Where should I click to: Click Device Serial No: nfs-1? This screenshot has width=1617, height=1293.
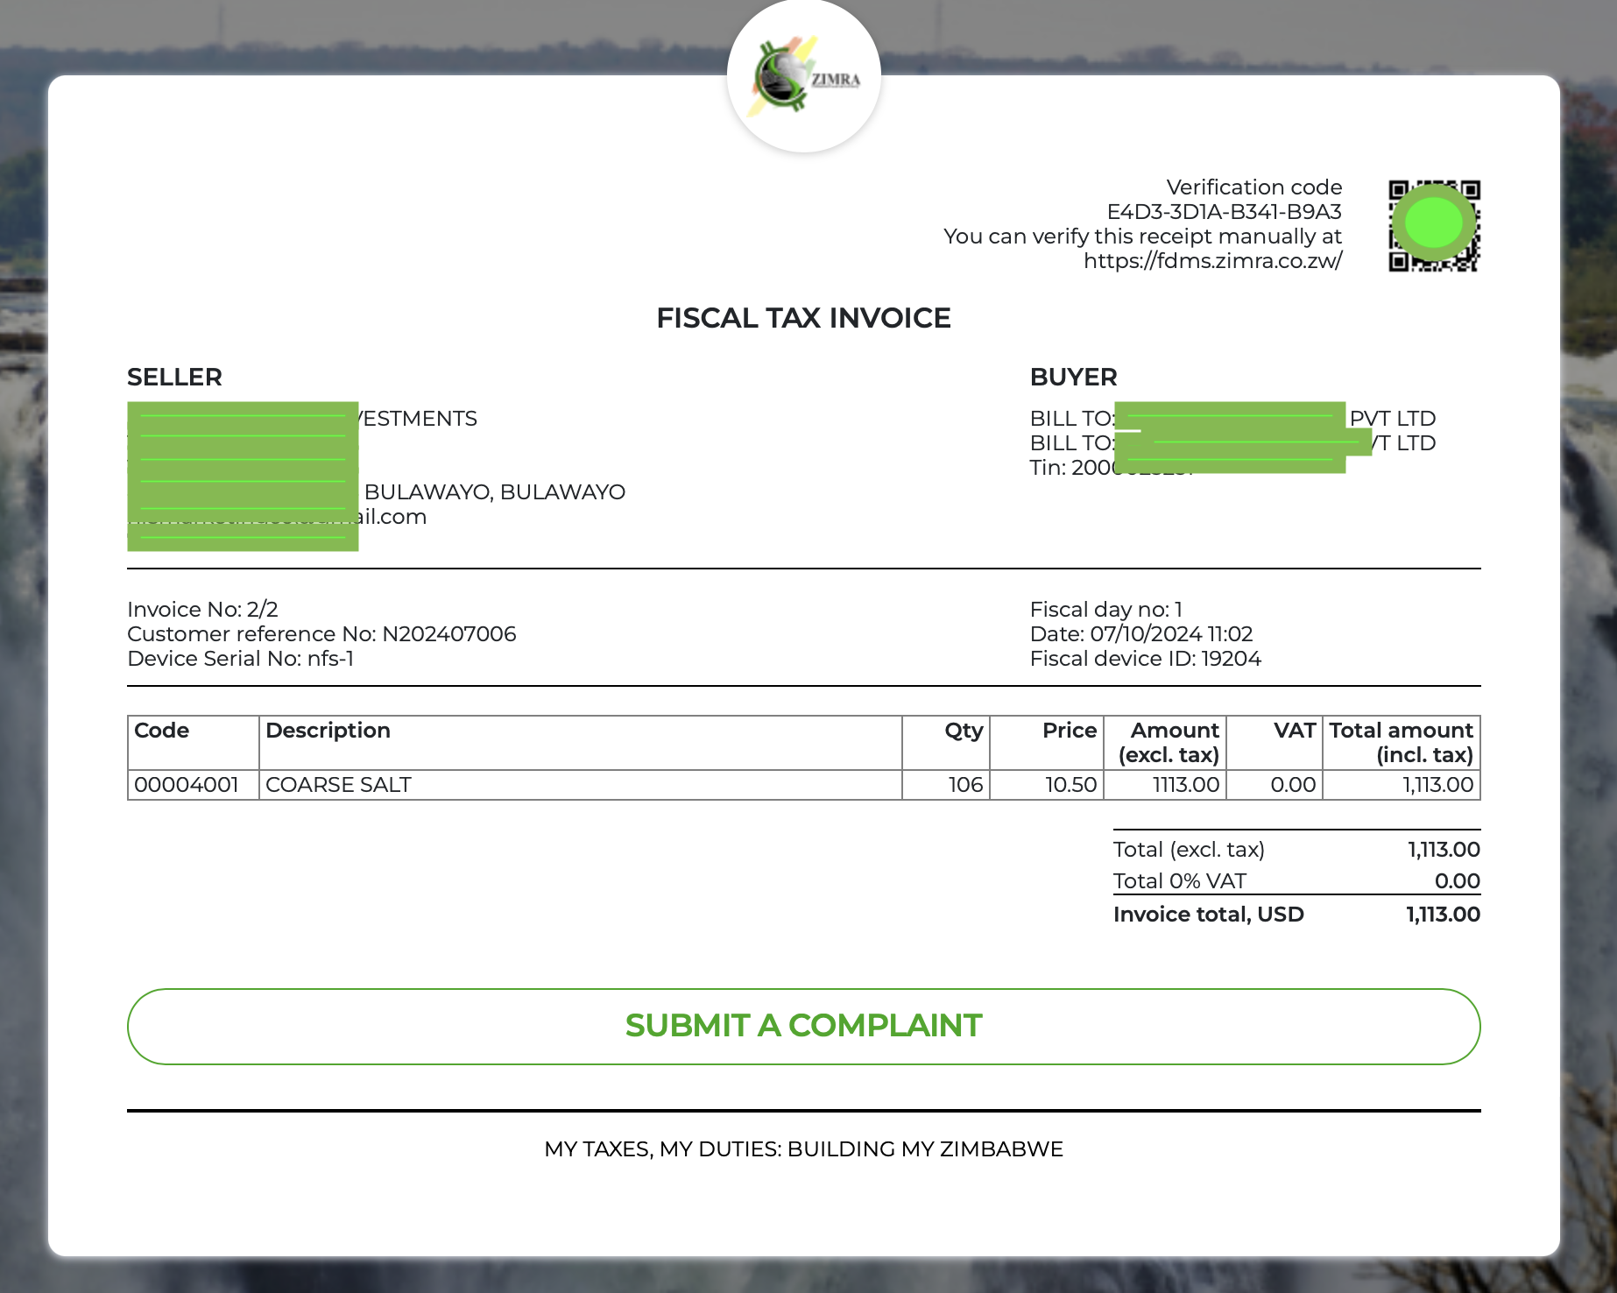click(241, 659)
